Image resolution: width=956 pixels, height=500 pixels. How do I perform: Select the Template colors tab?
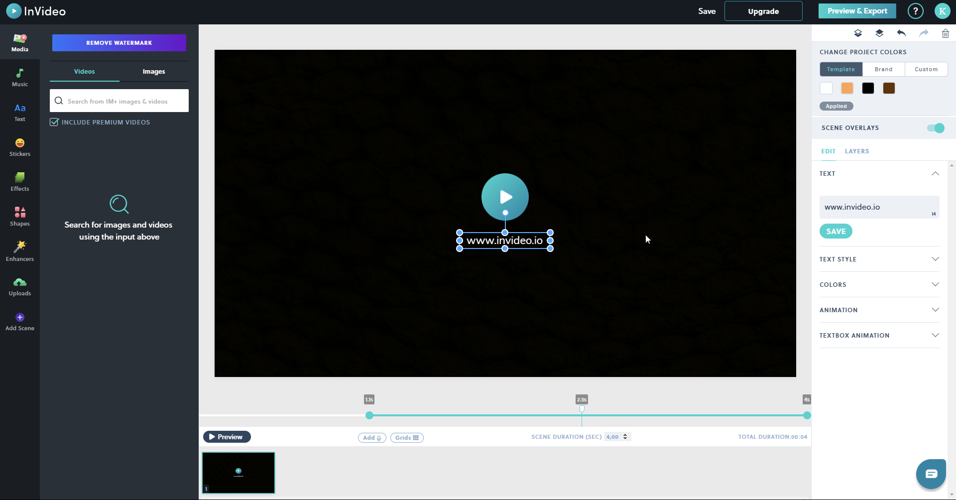(x=841, y=69)
